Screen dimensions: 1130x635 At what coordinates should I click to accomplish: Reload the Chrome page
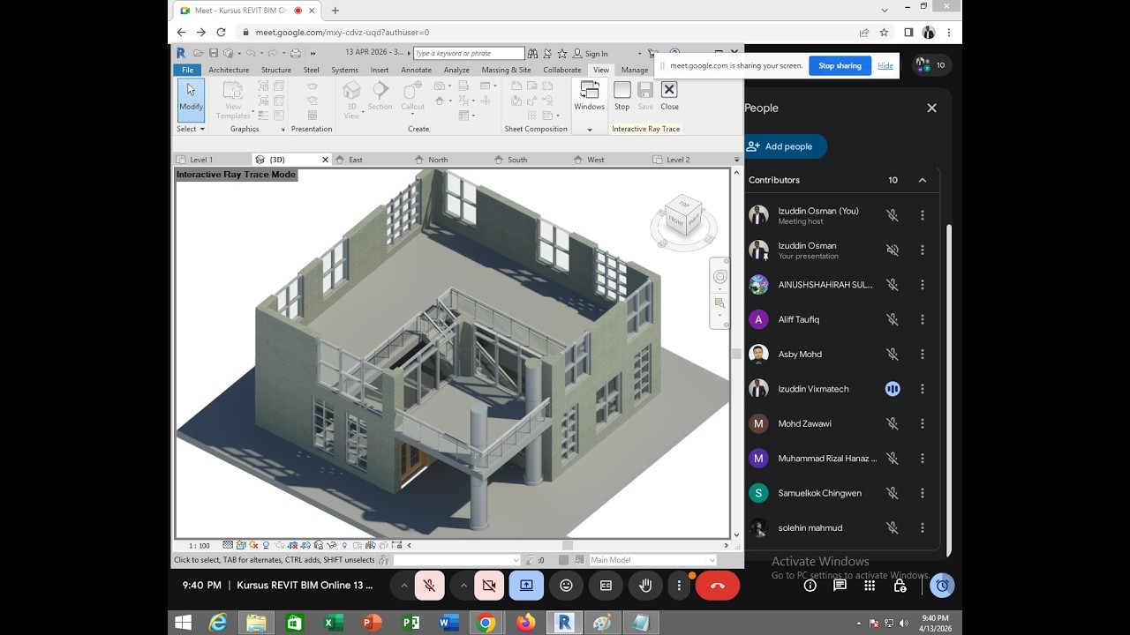221,33
